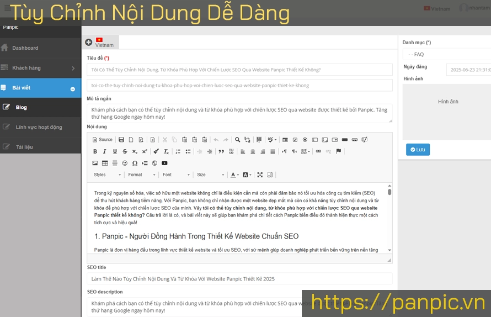Toggle Italic formatting
The image size is (491, 317).
coord(105,151)
